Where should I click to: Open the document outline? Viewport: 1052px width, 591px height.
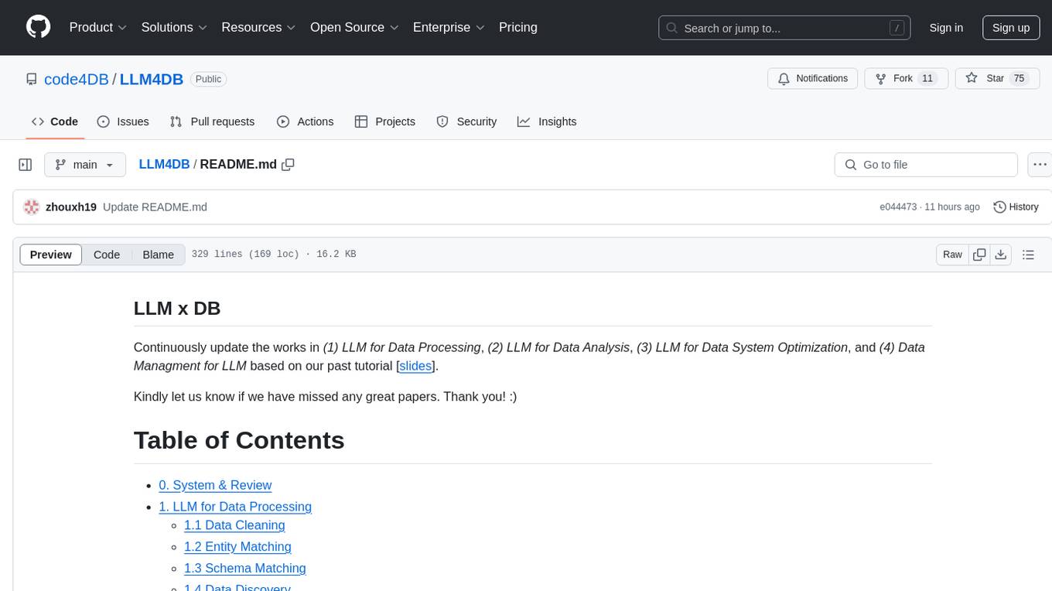[1028, 255]
